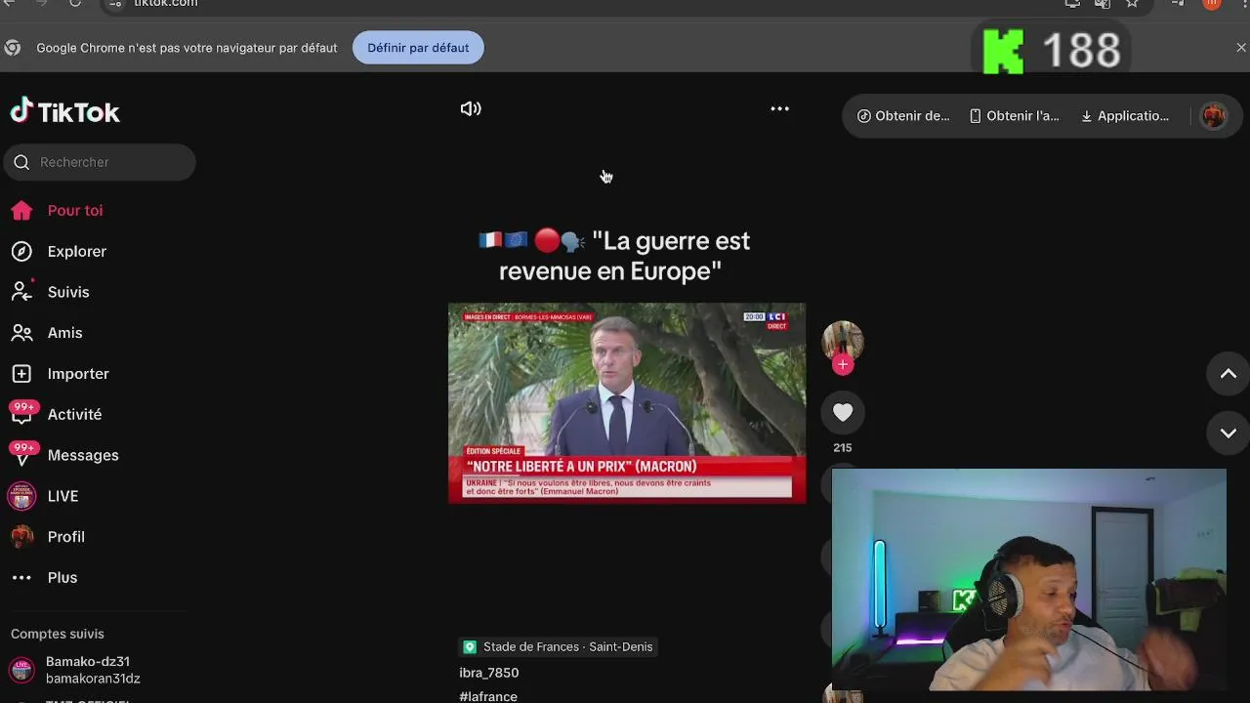The image size is (1250, 703).
Task: Like the video with heart icon
Action: (x=843, y=413)
